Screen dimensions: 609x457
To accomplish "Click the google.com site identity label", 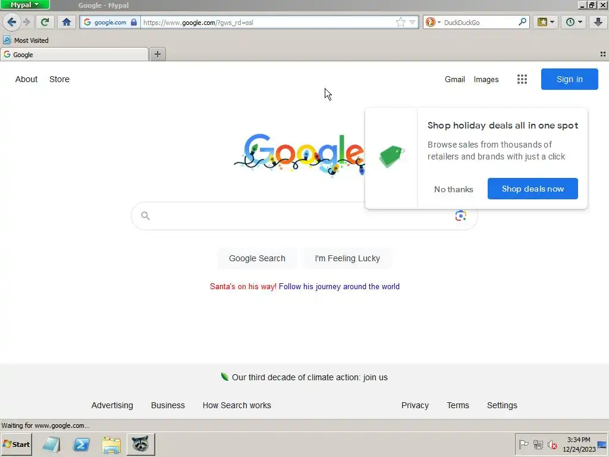I will click(x=110, y=23).
